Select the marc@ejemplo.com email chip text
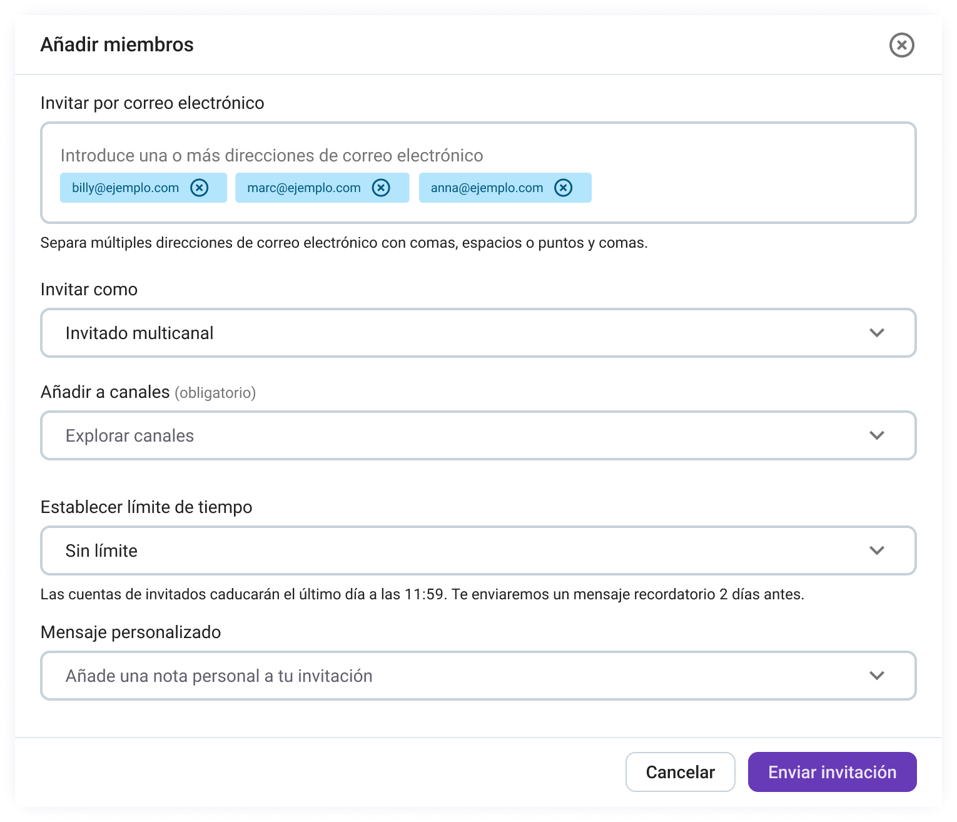Viewport: 957px width, 822px height. tap(304, 188)
